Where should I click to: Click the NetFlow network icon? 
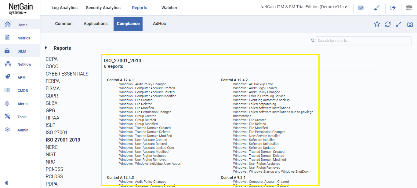coord(7,64)
